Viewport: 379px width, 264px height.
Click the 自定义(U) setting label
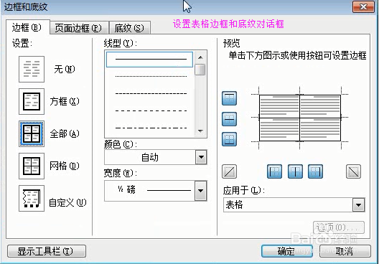(x=67, y=202)
